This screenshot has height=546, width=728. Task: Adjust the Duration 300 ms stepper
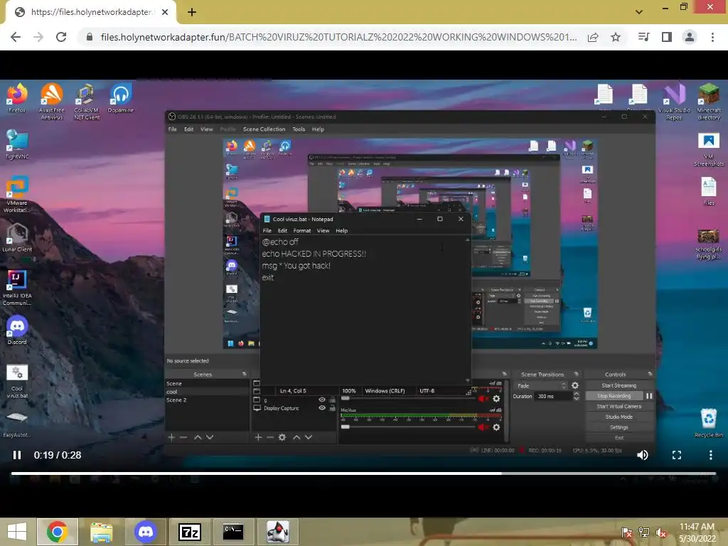[x=576, y=396]
